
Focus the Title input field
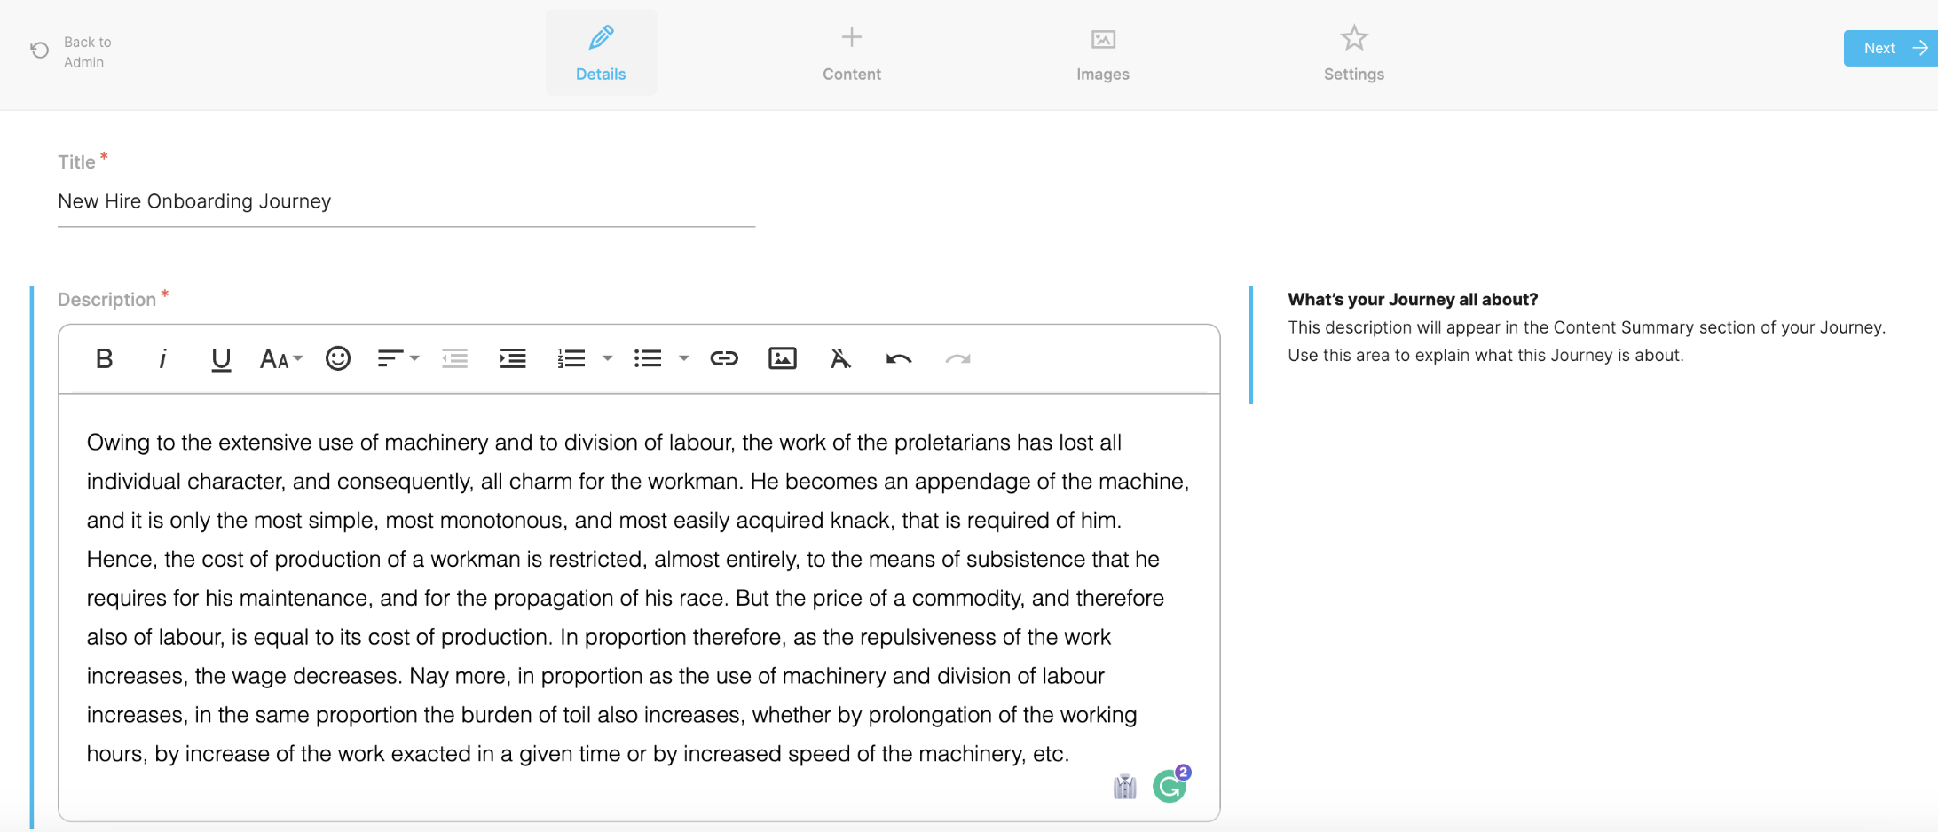point(406,202)
